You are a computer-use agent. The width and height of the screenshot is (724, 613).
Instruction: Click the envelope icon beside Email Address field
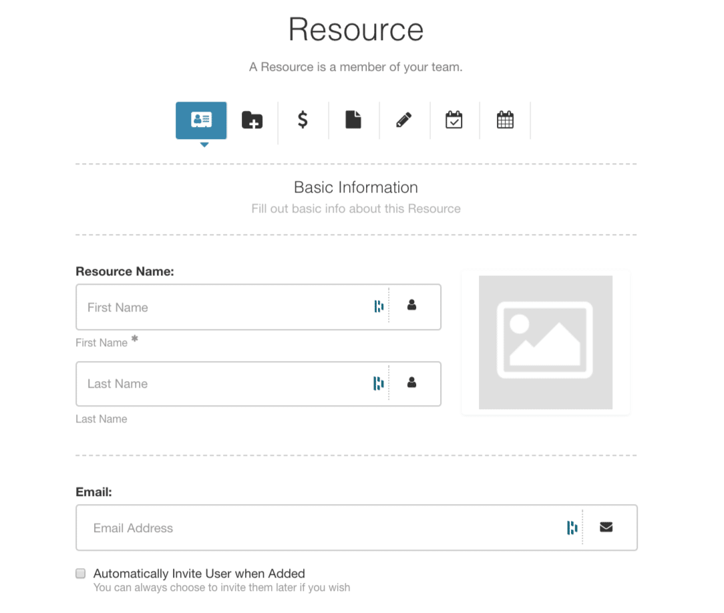point(606,527)
